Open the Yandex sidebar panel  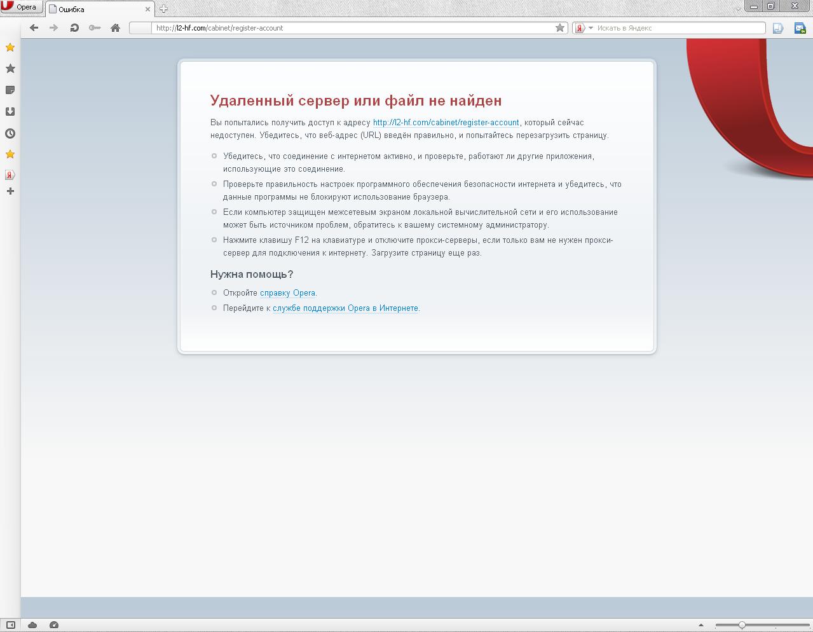(10, 175)
